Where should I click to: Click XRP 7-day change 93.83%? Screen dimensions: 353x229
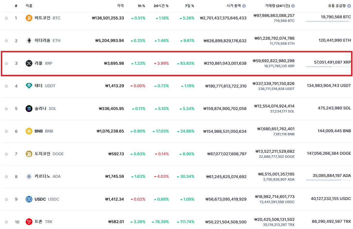(186, 63)
